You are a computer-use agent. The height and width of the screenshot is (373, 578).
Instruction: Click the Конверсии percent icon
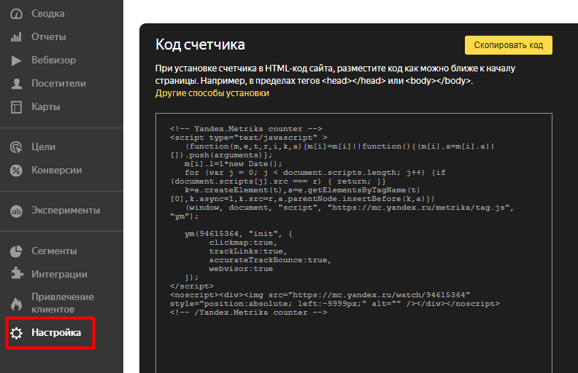(x=16, y=170)
